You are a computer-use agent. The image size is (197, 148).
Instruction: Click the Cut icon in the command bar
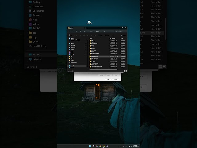[77, 35]
